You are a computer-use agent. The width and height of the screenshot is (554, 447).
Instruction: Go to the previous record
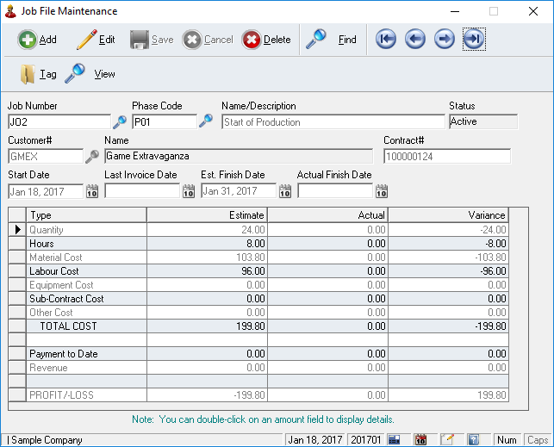click(x=415, y=40)
